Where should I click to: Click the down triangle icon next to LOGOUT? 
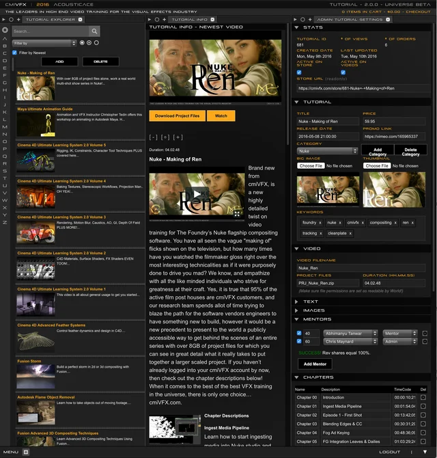coord(425,452)
